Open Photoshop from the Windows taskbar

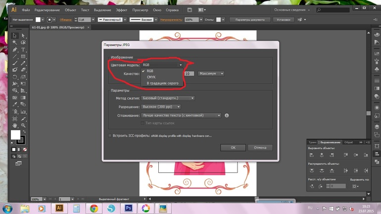click(128, 208)
